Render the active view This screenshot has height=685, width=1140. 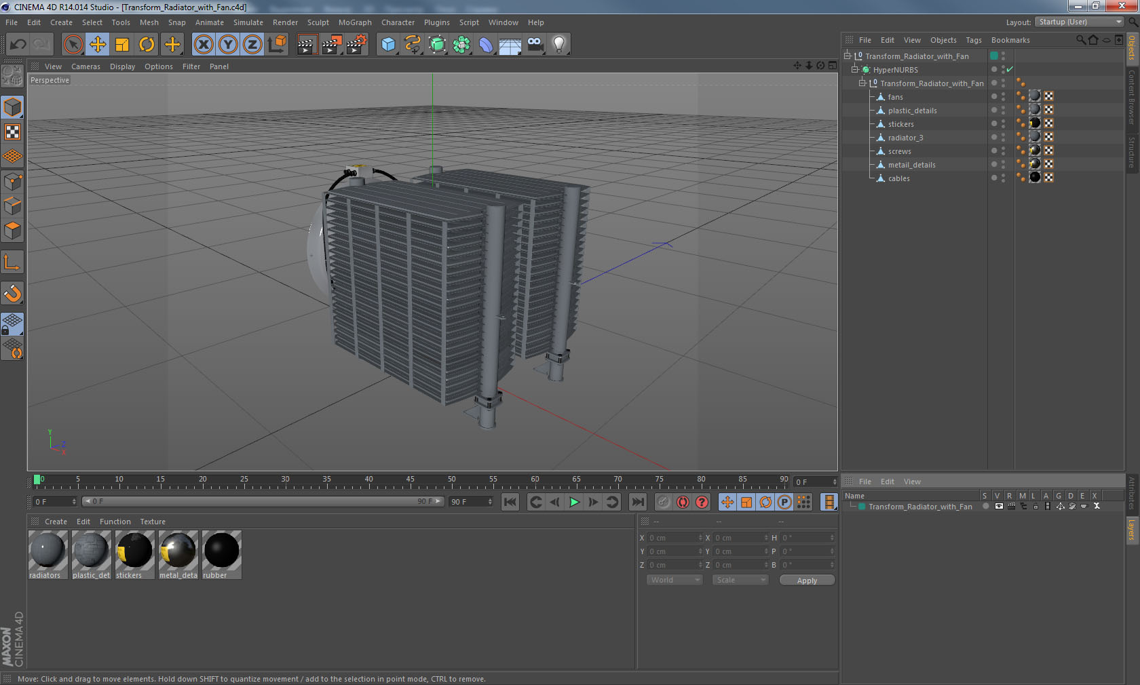[x=306, y=45]
